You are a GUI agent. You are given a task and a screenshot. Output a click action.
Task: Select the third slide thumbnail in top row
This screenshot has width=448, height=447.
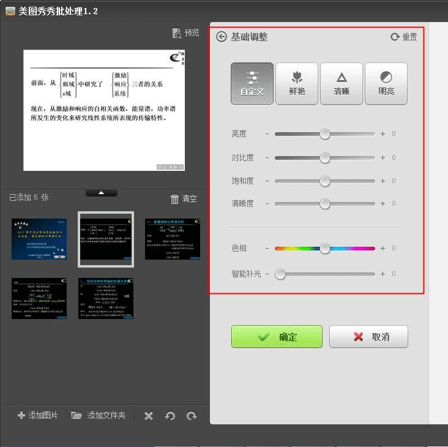(173, 239)
